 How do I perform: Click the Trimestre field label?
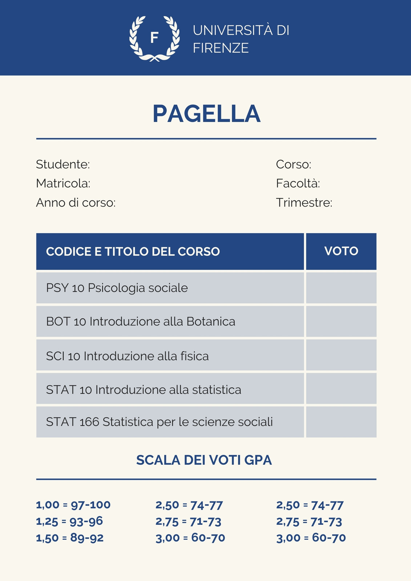pos(304,202)
